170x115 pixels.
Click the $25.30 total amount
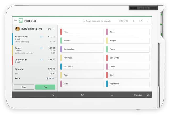pos(51,78)
